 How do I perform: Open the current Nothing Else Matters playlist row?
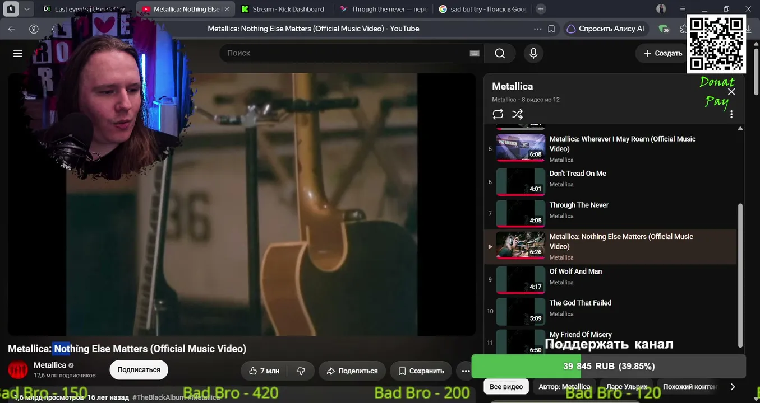click(610, 246)
